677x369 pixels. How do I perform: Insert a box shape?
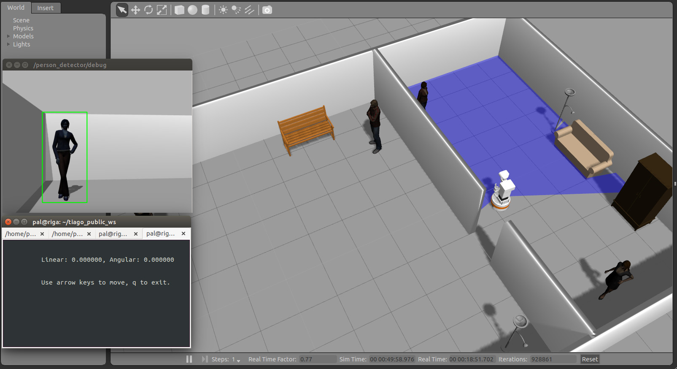(x=179, y=10)
